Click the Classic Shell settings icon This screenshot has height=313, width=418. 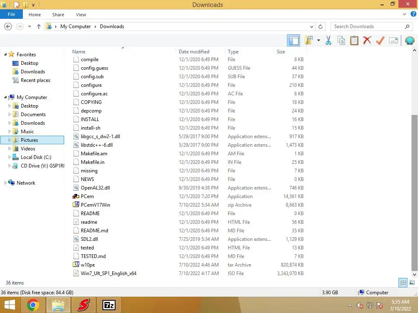(409, 40)
